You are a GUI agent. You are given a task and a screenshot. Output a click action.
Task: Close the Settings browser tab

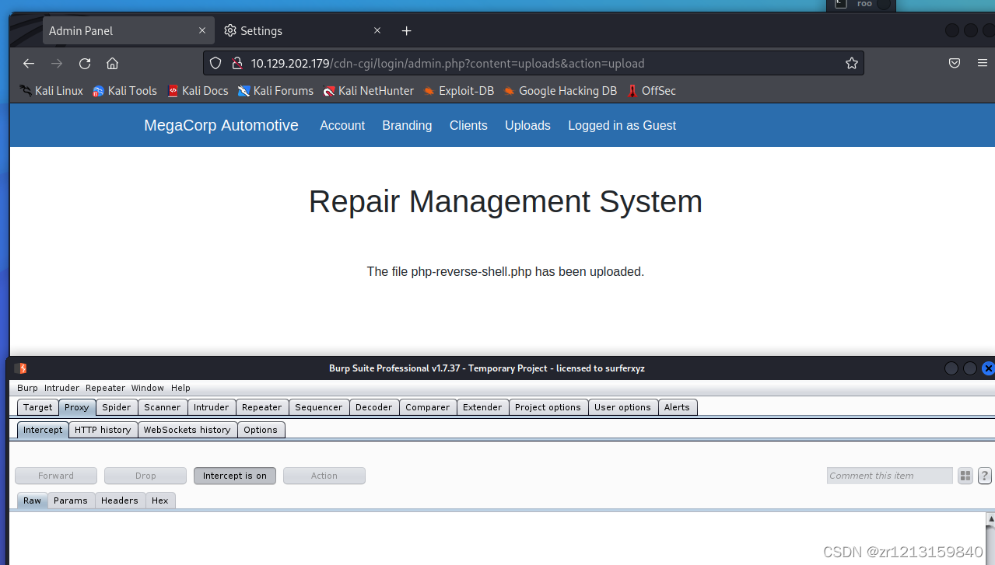(377, 31)
